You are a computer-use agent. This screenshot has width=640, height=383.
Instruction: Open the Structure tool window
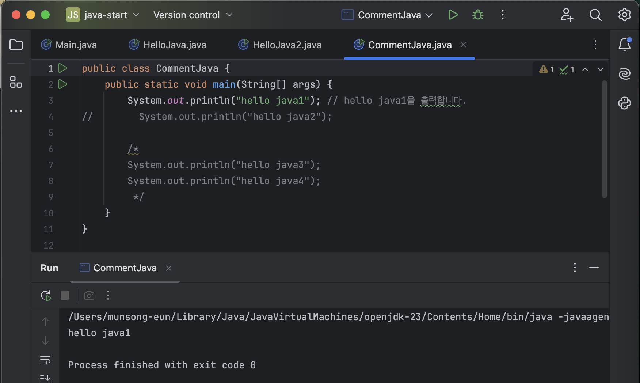click(x=16, y=82)
